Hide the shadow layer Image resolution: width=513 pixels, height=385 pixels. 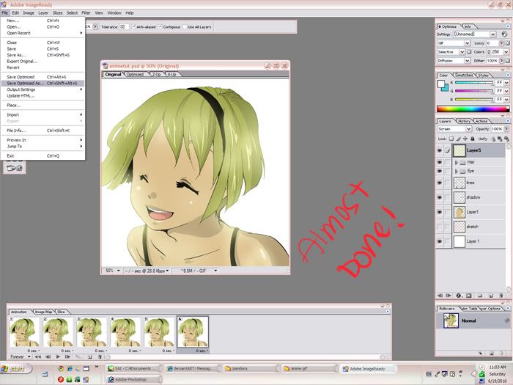(x=440, y=197)
